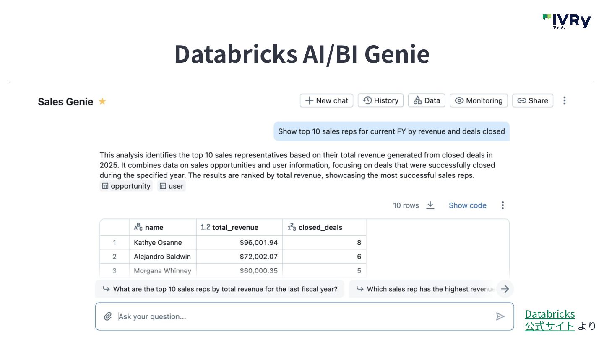Click the download results icon
The height and width of the screenshot is (339, 604).
pyautogui.click(x=430, y=205)
